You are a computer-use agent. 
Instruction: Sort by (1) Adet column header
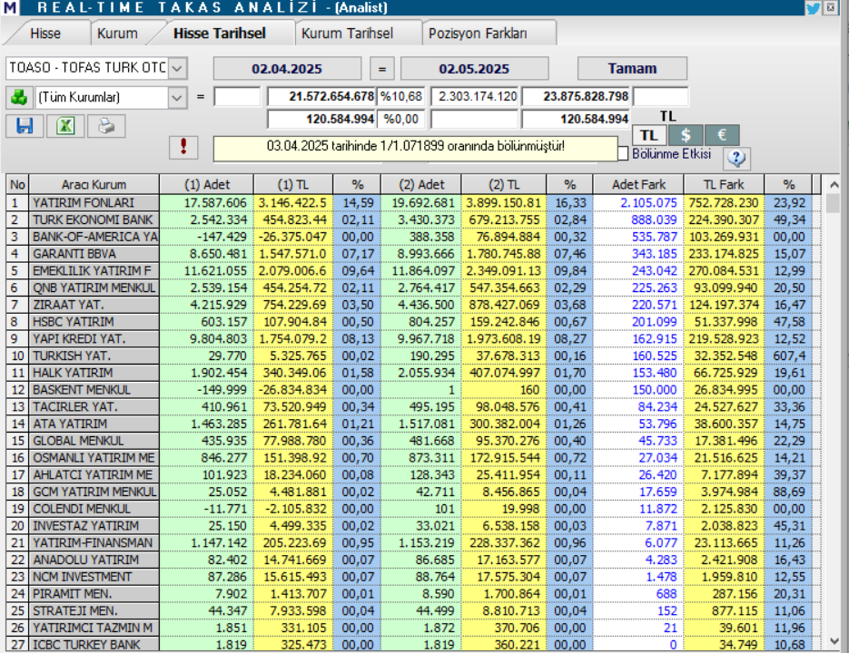click(207, 184)
